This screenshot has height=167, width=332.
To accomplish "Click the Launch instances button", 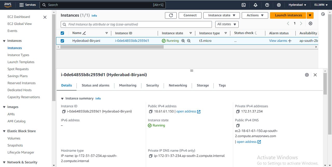I will (x=288, y=15).
